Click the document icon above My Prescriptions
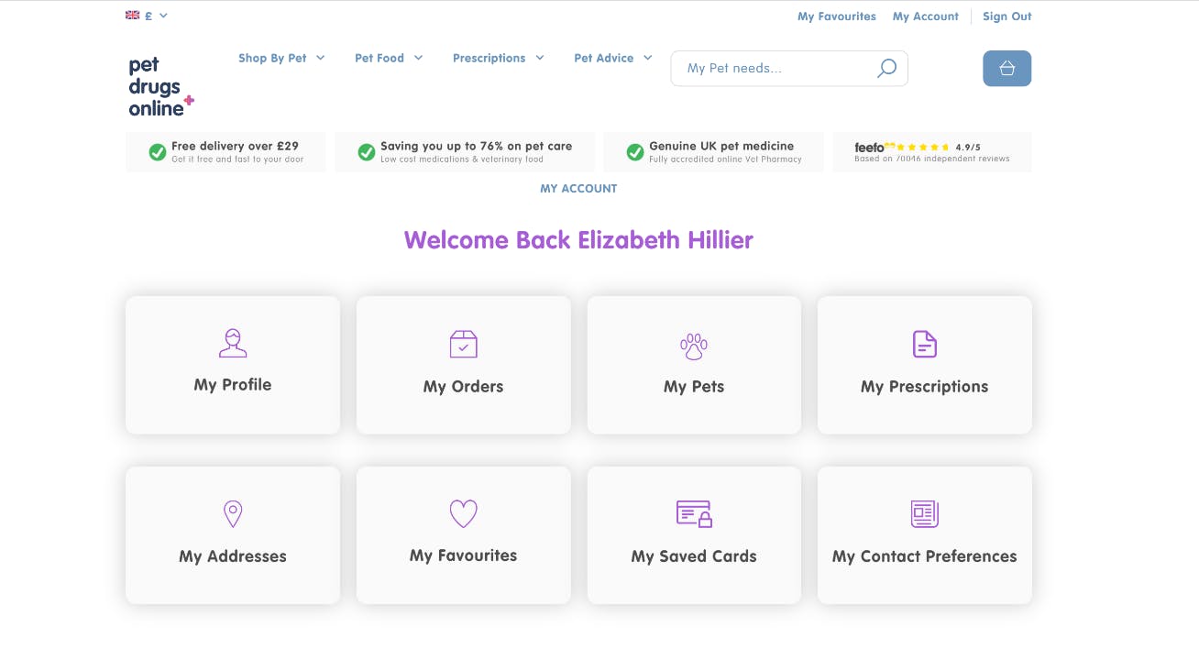This screenshot has width=1199, height=660. click(924, 344)
